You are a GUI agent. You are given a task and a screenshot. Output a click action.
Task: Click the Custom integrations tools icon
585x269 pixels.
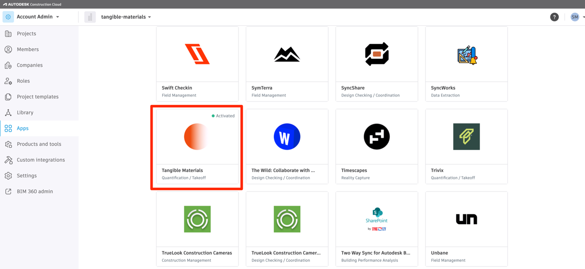8,160
